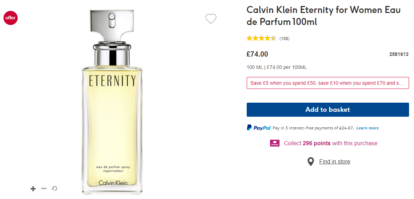This screenshot has height=199, width=414.
Task: Click the £74.00 price
Action: click(x=257, y=54)
